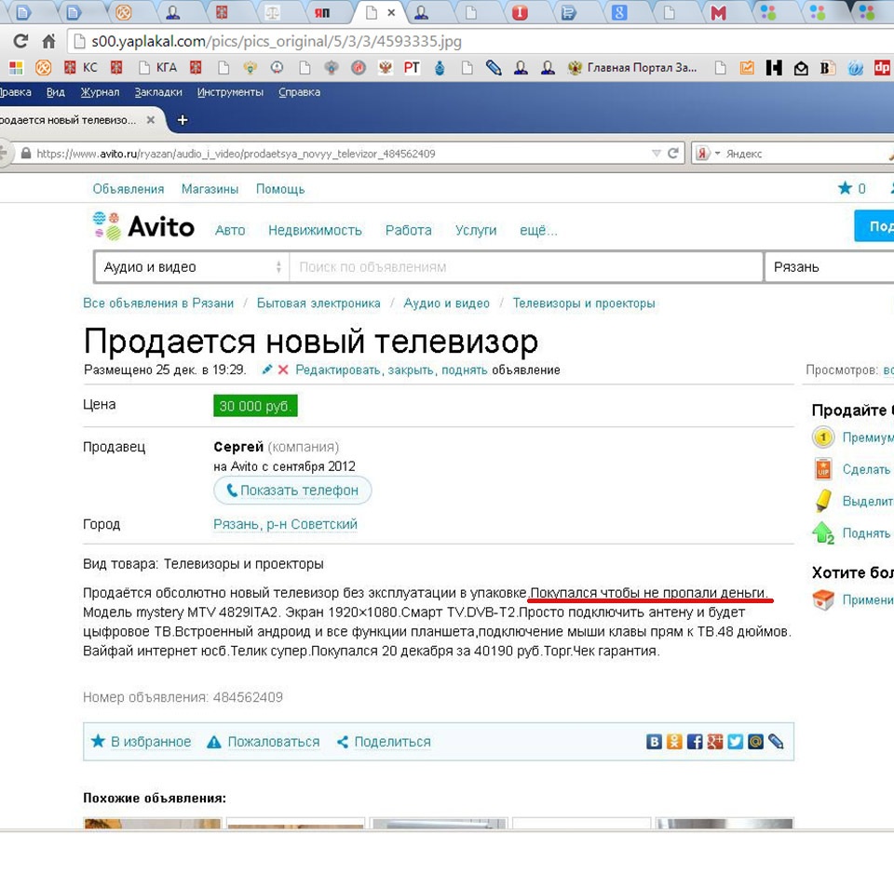894x875 pixels.
Task: Add ad to favorites 'В избранное'
Action: pos(141,742)
